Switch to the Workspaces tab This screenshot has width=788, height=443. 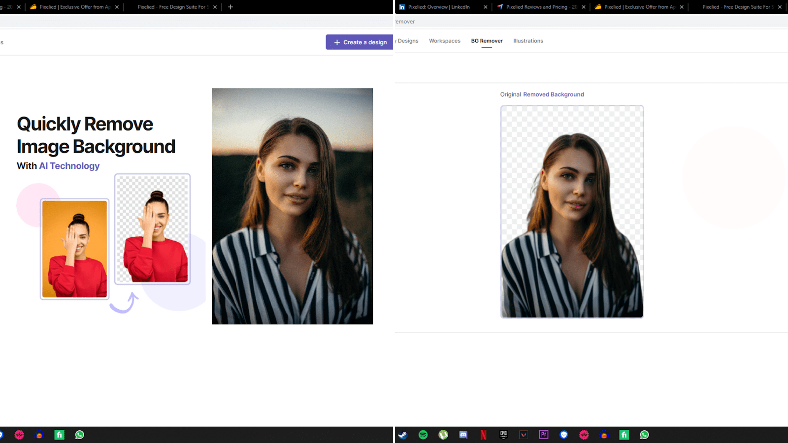pyautogui.click(x=444, y=41)
